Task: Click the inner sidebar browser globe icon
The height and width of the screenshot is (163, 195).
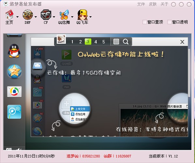Action: click(37, 131)
